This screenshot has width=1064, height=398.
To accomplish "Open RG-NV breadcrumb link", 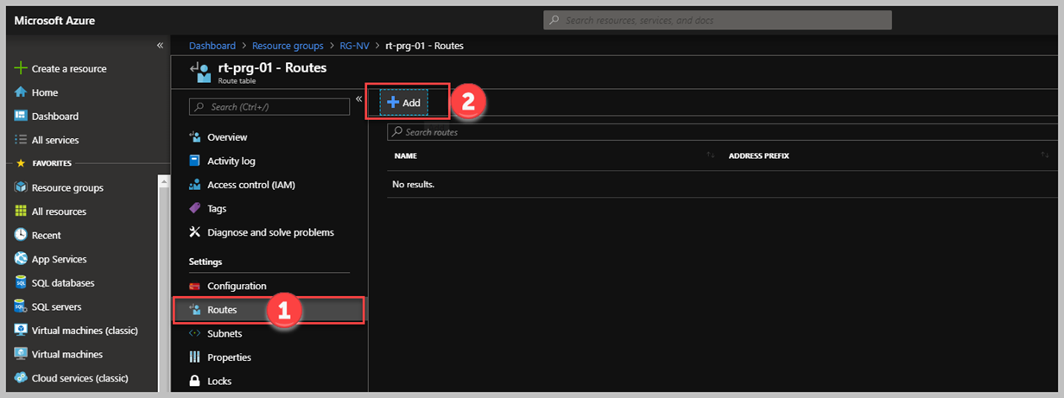I will pyautogui.click(x=355, y=46).
